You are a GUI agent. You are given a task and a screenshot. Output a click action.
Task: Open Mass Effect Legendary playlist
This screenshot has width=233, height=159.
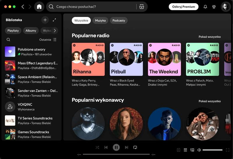click(31, 65)
